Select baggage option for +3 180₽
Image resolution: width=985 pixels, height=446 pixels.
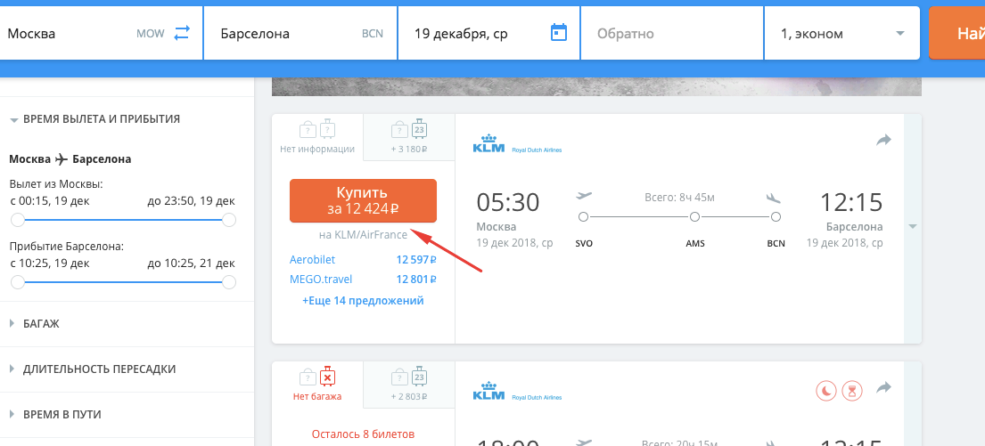(x=409, y=137)
